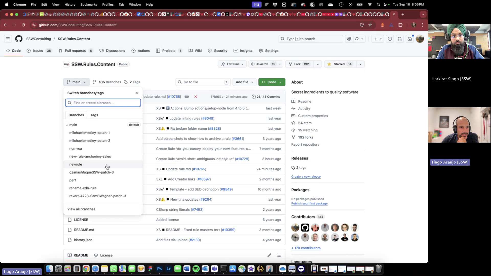Open the sidebar hamburger menu icon
The width and height of the screenshot is (491, 276).
click(8, 39)
